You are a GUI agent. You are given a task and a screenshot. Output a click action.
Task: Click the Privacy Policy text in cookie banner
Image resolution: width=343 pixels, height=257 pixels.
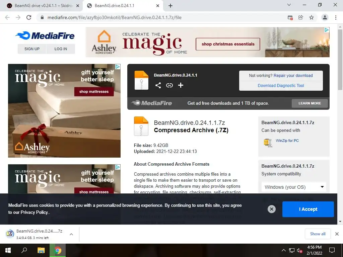point(35,212)
